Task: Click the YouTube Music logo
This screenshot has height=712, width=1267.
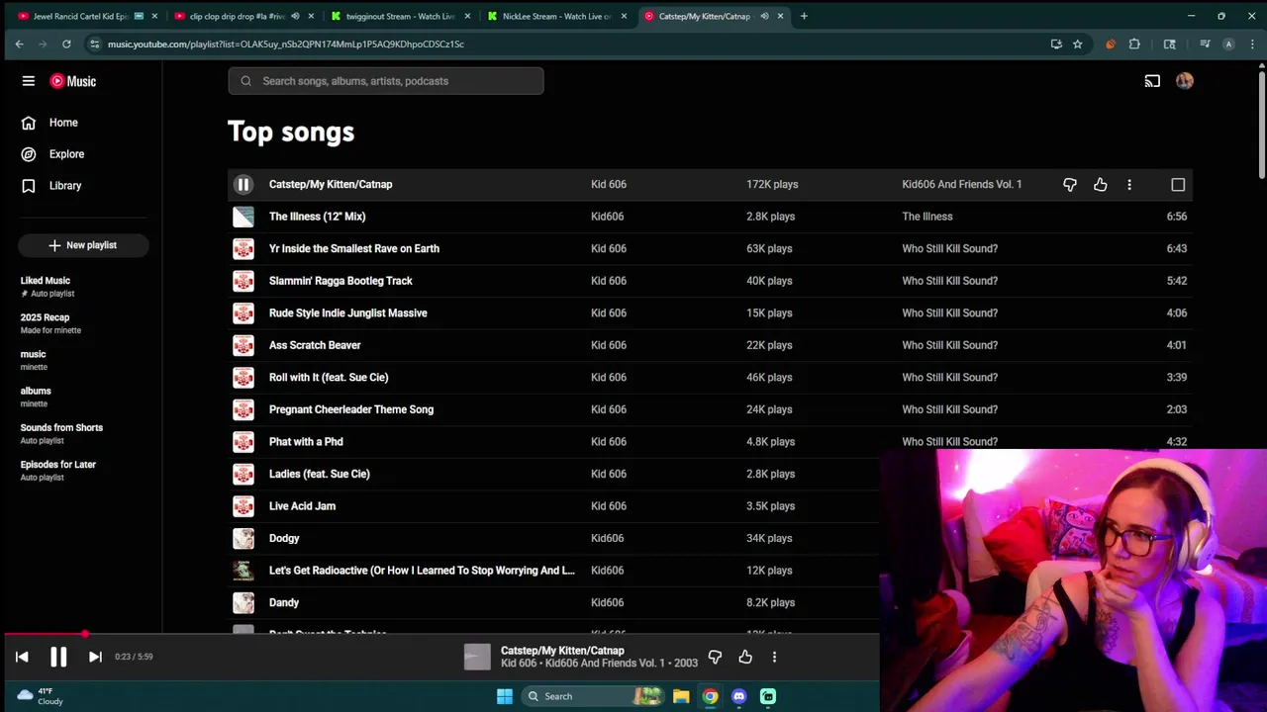Action: pyautogui.click(x=73, y=81)
